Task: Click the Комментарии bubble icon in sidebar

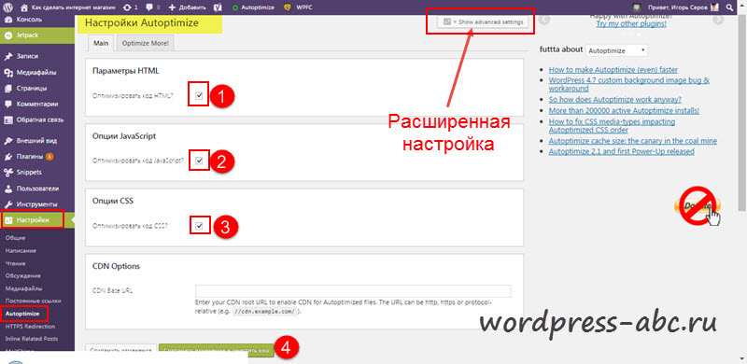Action: tap(7, 104)
